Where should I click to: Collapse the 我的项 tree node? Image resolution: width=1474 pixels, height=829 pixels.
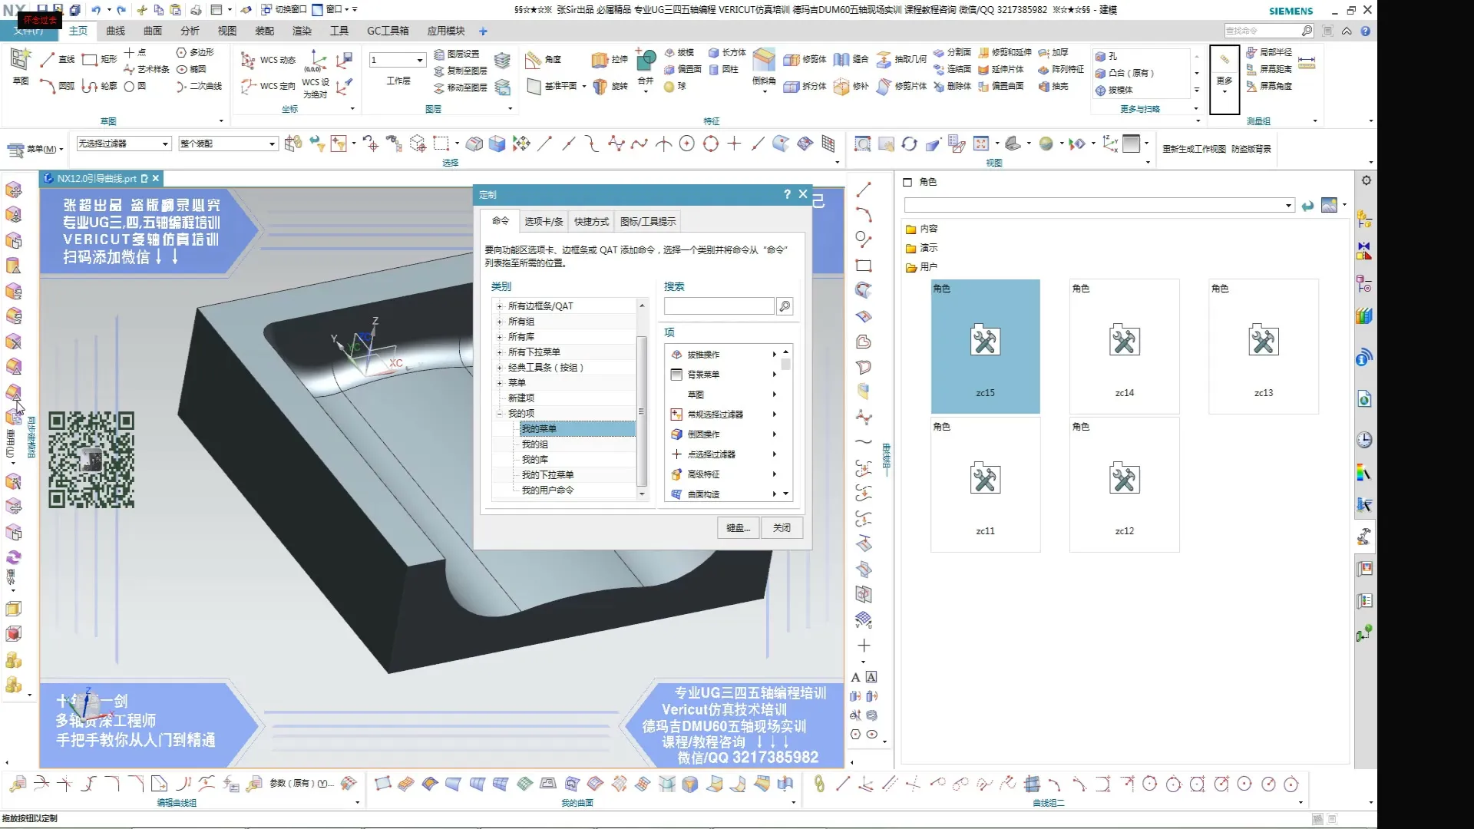pyautogui.click(x=500, y=414)
